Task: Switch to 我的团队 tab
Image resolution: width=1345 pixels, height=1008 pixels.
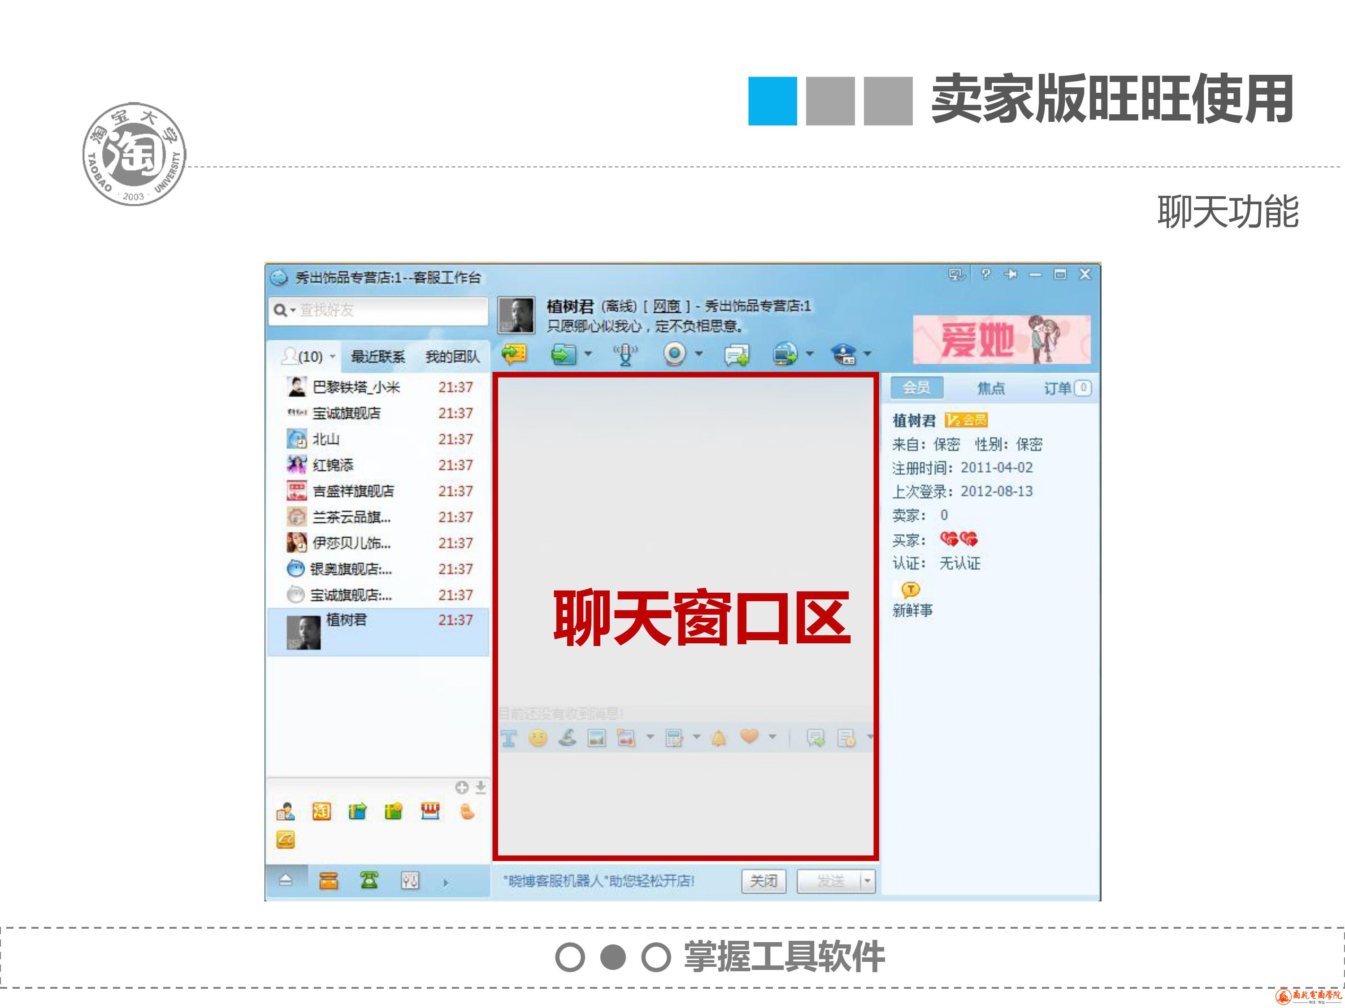Action: [452, 357]
